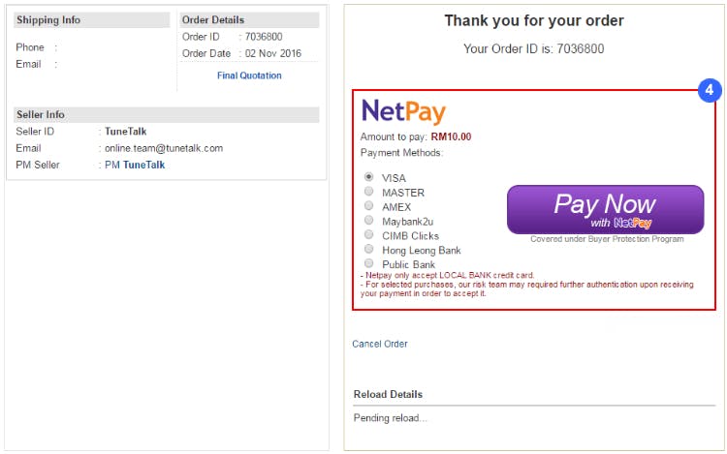Choose Hong Leong Bank option

pyautogui.click(x=369, y=249)
